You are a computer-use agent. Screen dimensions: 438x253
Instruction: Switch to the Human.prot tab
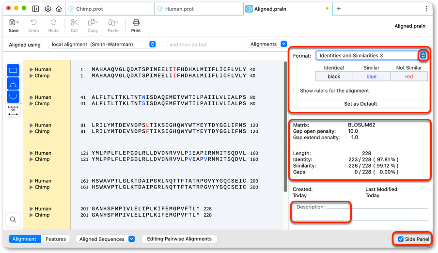click(199, 9)
